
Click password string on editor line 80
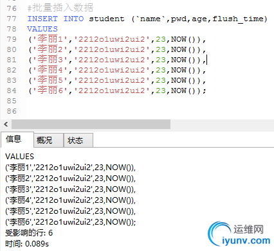point(112,49)
